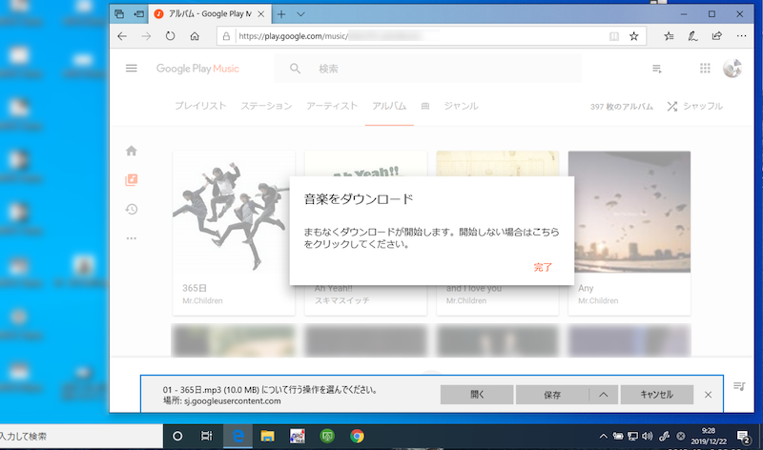Switch to the アーティスト tab
This screenshot has width=763, height=450.
pos(332,106)
